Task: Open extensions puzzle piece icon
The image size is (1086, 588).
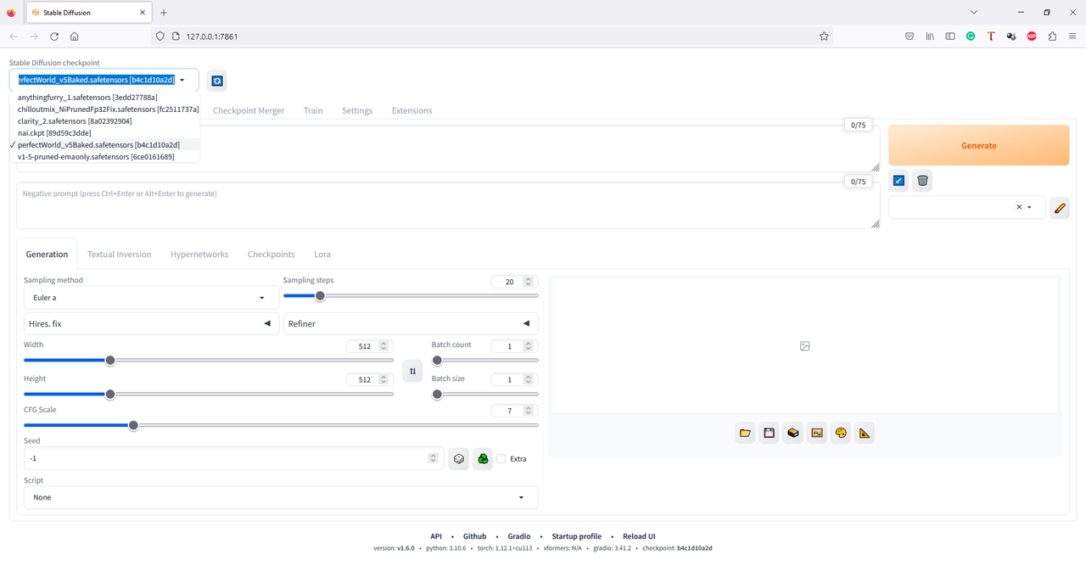Action: 1052,36
